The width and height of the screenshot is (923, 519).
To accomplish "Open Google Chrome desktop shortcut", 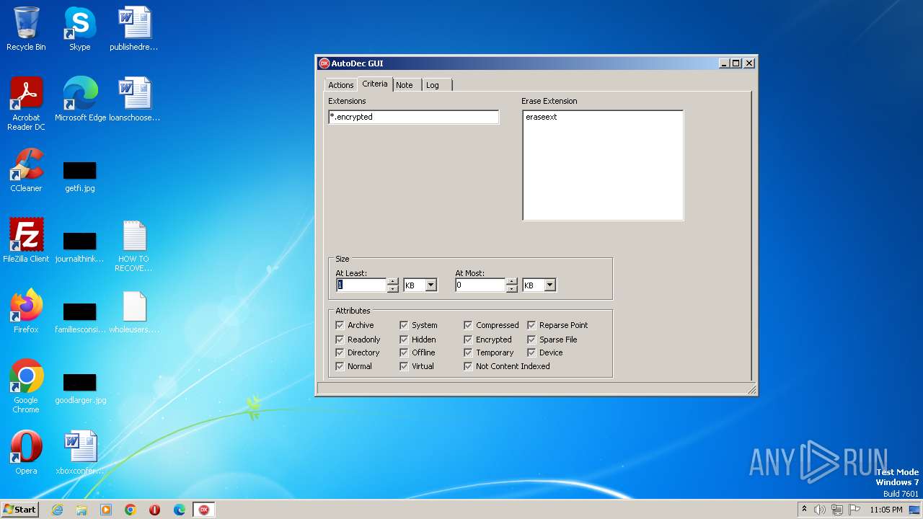I will [x=26, y=386].
